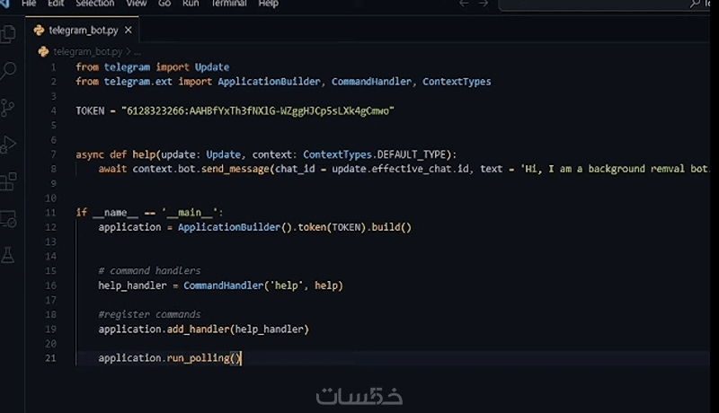Screen dimensions: 719x413
Task: Open the Explorer view in activity bar
Action: pos(9,34)
